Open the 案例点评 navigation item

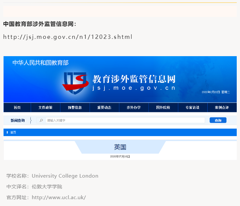click(222, 108)
